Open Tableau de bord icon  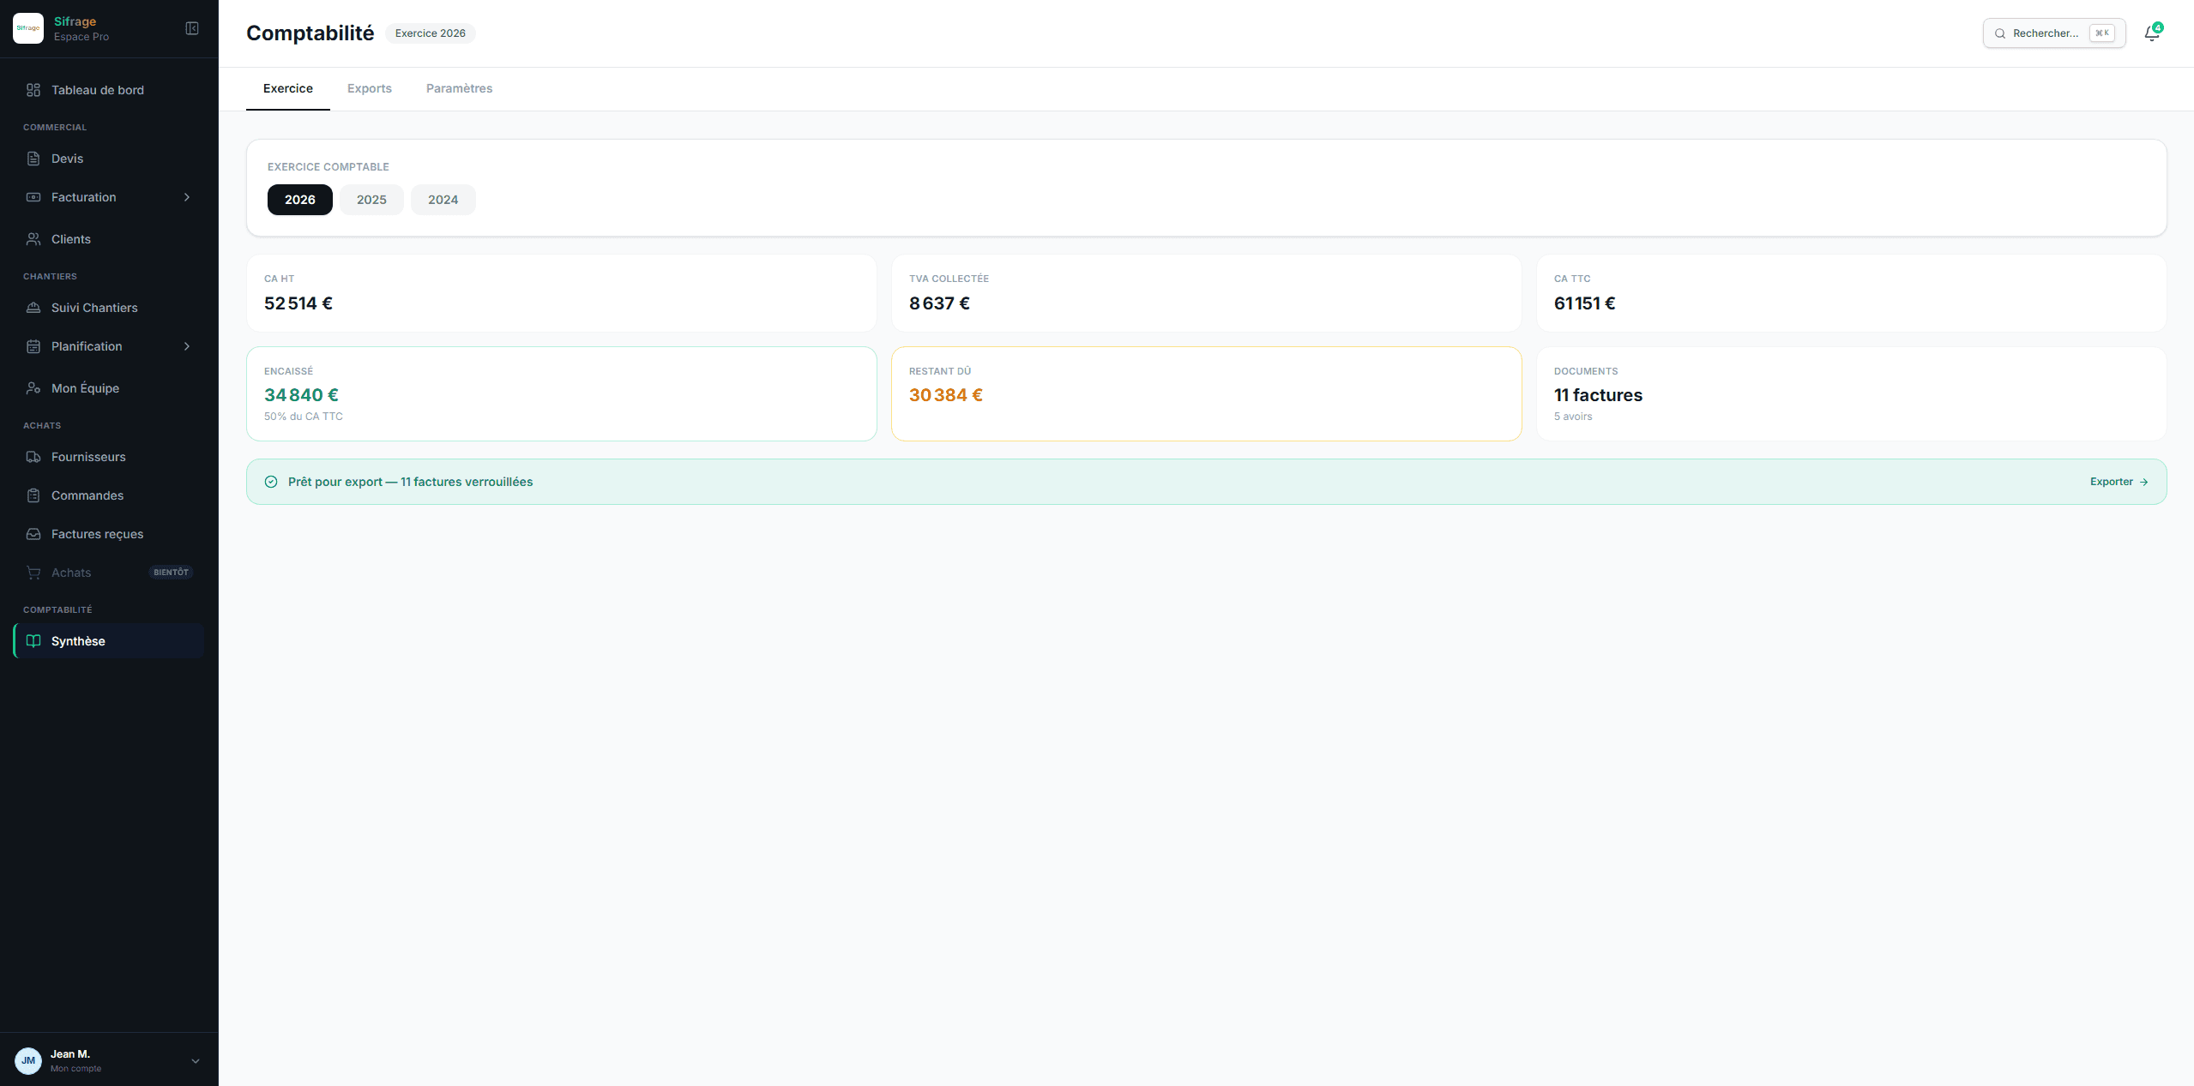pyautogui.click(x=33, y=90)
